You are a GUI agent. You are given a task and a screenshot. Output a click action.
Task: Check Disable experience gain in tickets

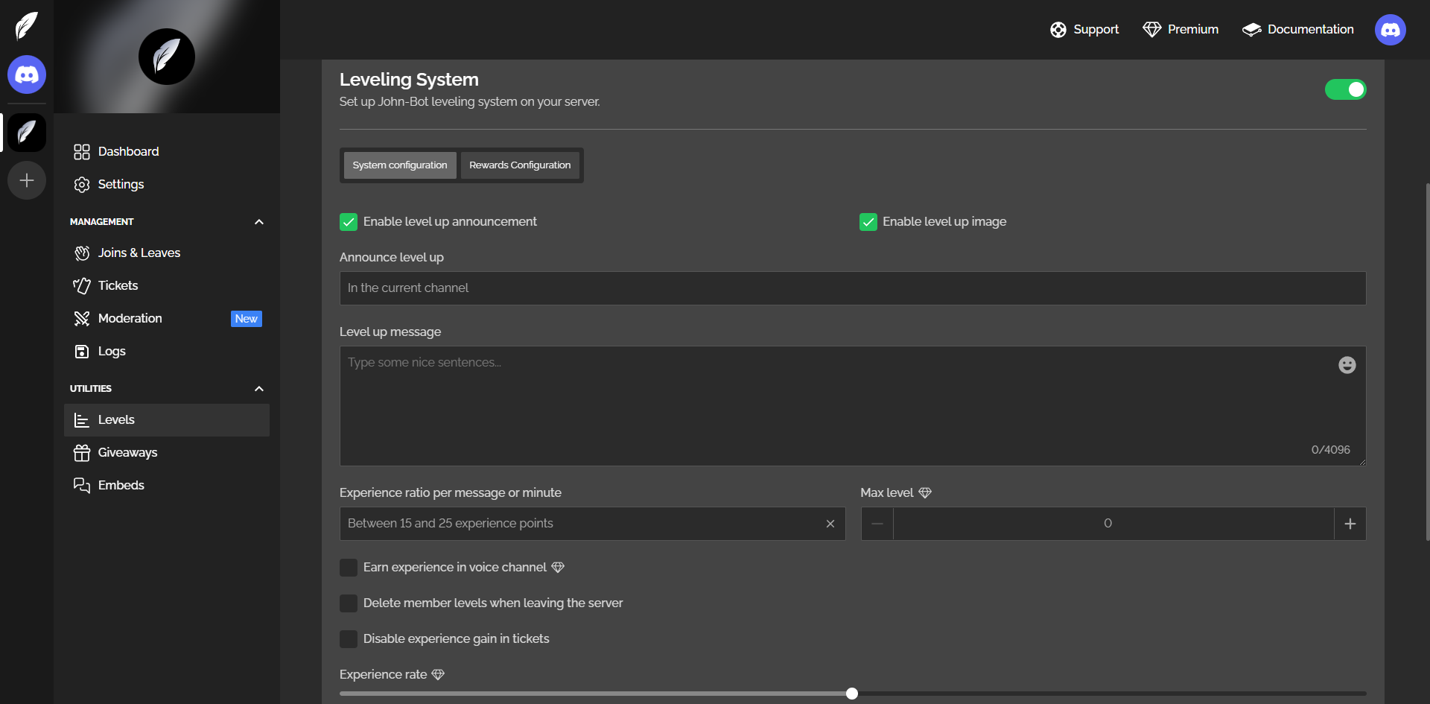[x=349, y=639]
